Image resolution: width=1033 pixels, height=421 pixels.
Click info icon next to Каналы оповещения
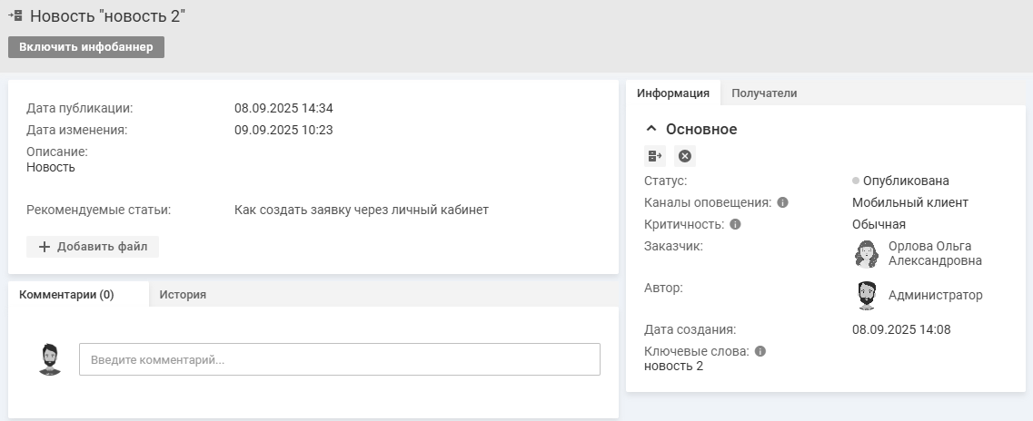pos(782,202)
